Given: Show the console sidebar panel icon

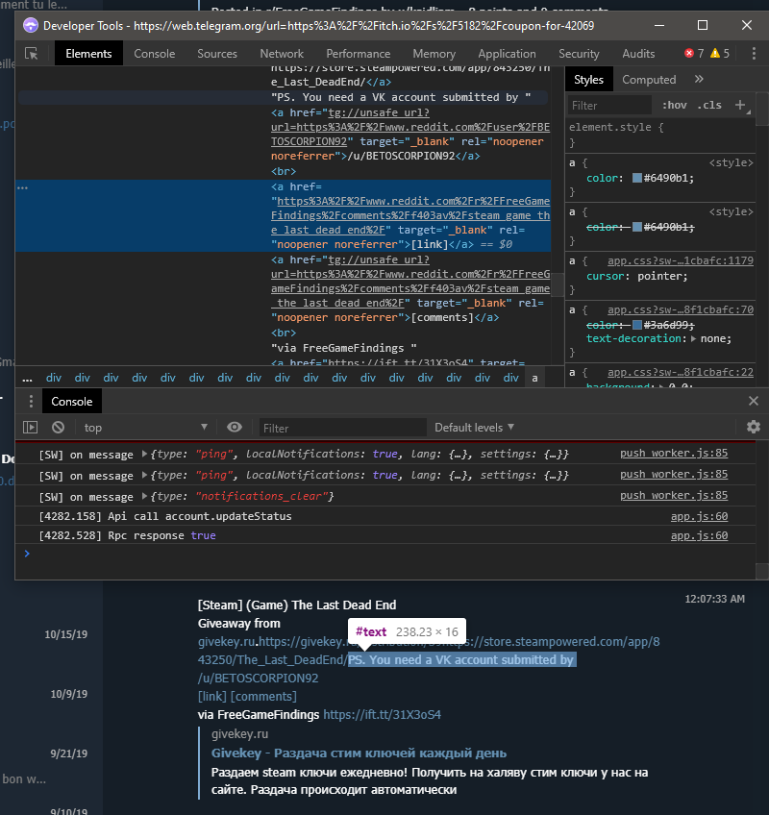Looking at the screenshot, I should [x=30, y=428].
